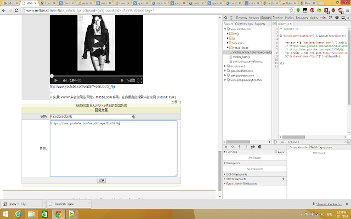Click the video player bottom play button
This screenshot has width=351, height=219.
pos(56,80)
